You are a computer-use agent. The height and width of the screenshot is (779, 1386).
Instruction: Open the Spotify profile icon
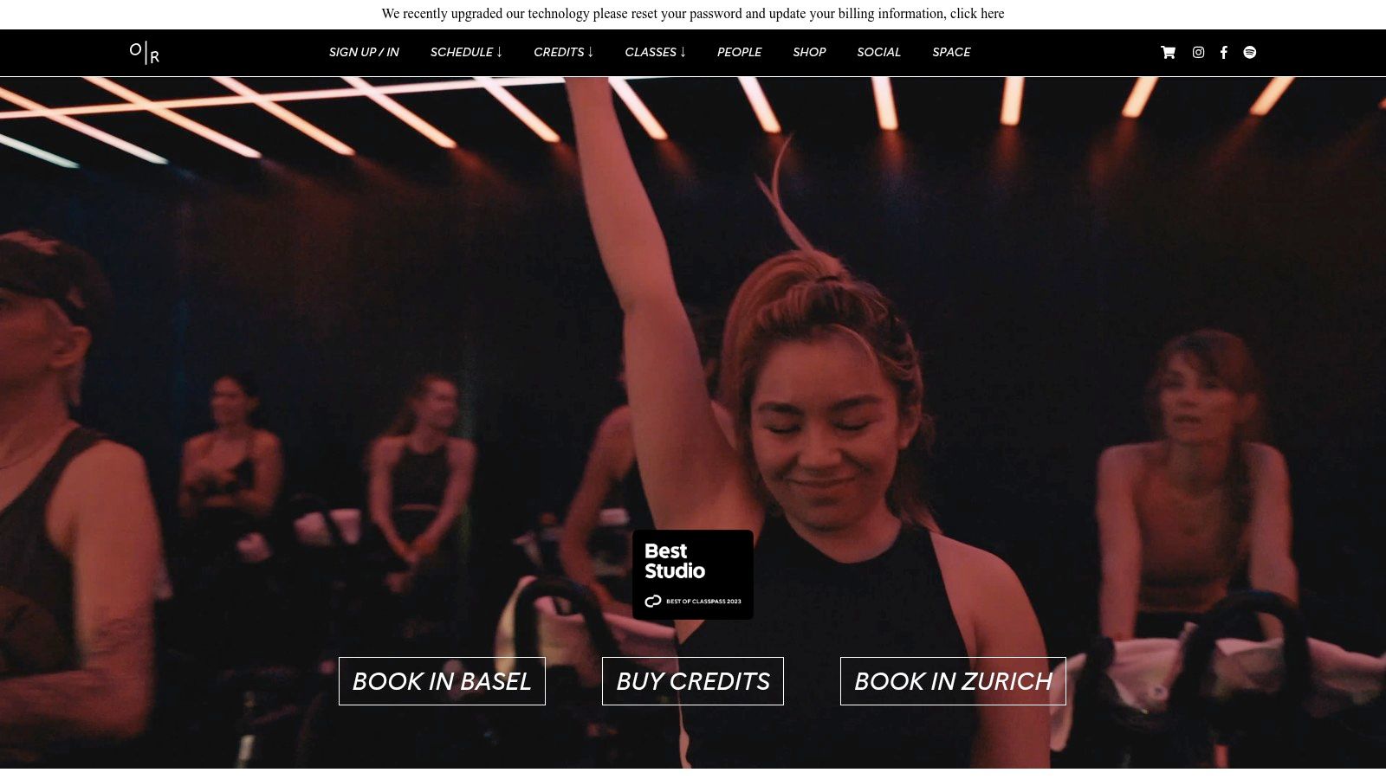pos(1249,53)
